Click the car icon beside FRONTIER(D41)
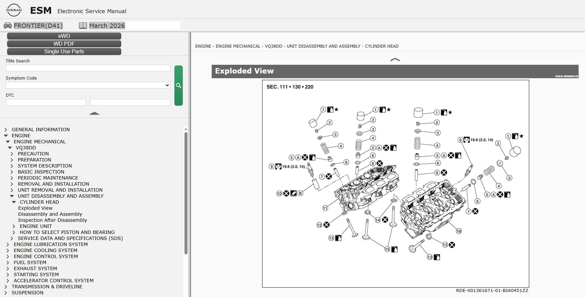Viewport: 585px width, 297px height. pos(8,26)
